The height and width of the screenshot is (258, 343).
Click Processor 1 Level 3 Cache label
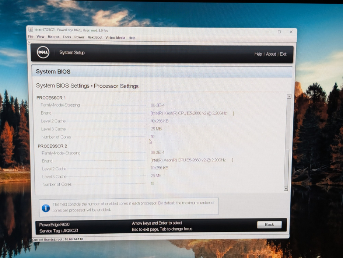tap(53, 129)
